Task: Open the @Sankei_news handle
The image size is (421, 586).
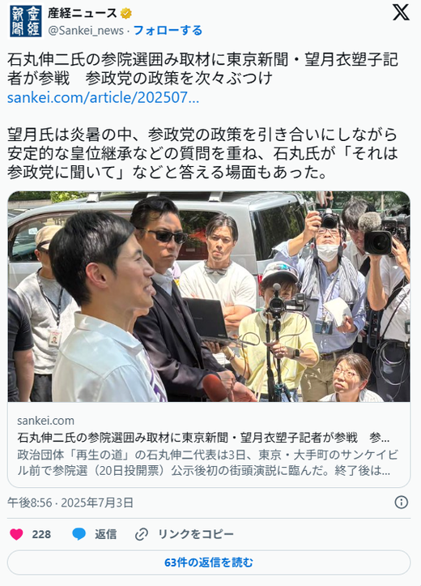Action: (x=86, y=30)
